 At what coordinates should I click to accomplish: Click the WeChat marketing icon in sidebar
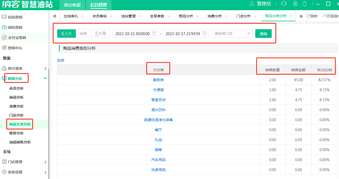(x=4, y=27)
